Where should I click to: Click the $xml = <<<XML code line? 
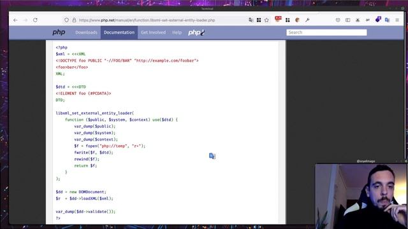(71, 54)
